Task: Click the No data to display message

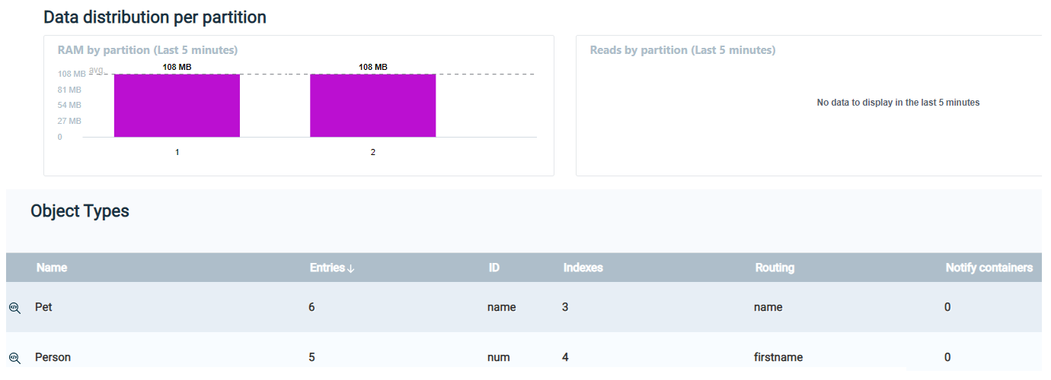Action: tap(898, 103)
